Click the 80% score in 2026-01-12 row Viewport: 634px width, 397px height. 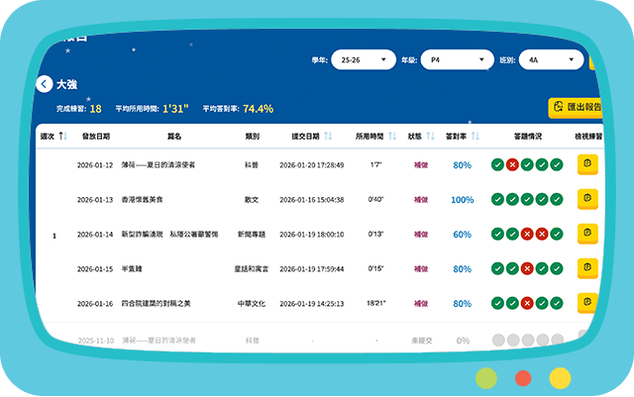tap(463, 165)
